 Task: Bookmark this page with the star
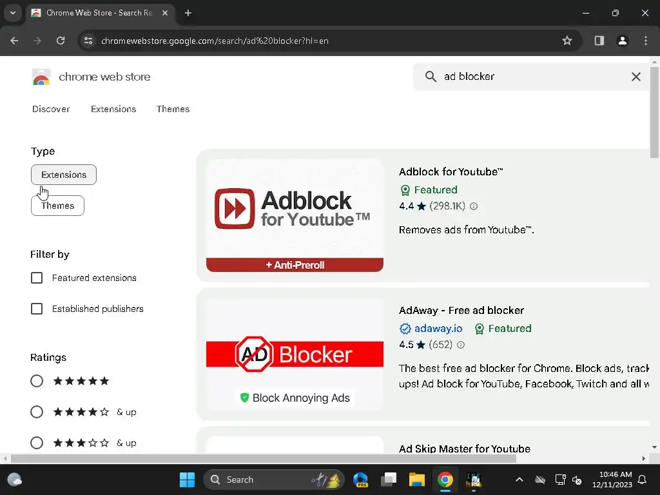pyautogui.click(x=567, y=41)
